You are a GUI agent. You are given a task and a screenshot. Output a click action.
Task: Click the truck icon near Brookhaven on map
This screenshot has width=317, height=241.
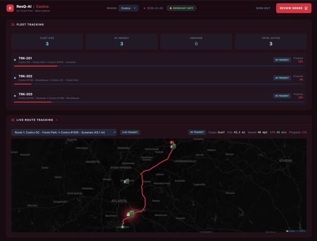[x=127, y=181]
